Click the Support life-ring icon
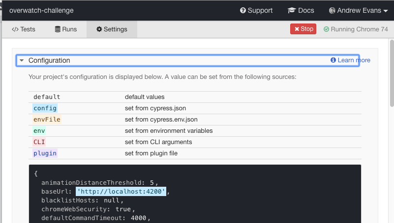The width and height of the screenshot is (394, 223). pos(243,10)
